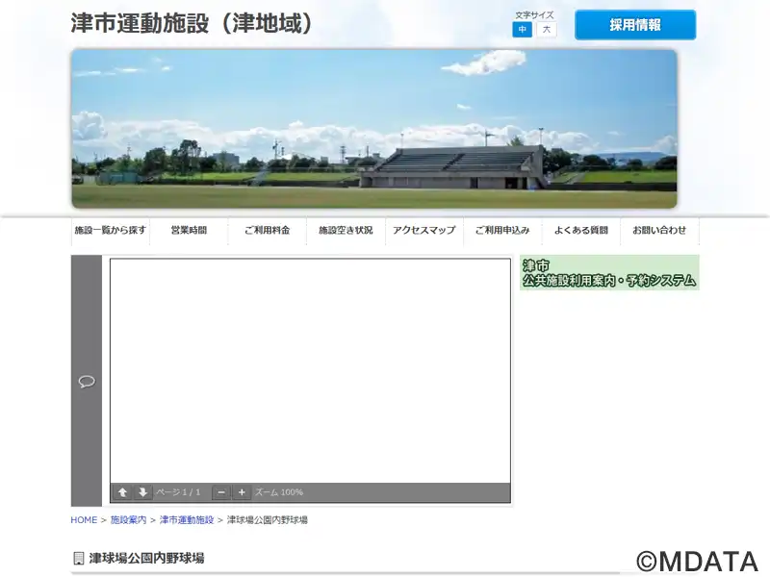Open 施設一覧から探す menu item
The height and width of the screenshot is (577, 770).
111,230
